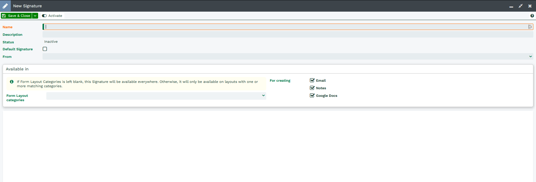Uncheck the Google Docs checkbox
This screenshot has height=182, width=536.
(x=312, y=95)
